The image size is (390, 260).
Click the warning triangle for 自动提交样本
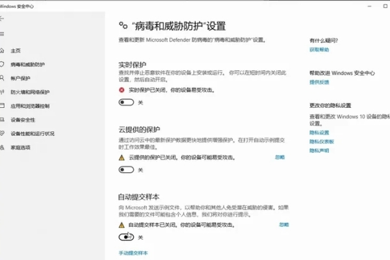pos(122,225)
